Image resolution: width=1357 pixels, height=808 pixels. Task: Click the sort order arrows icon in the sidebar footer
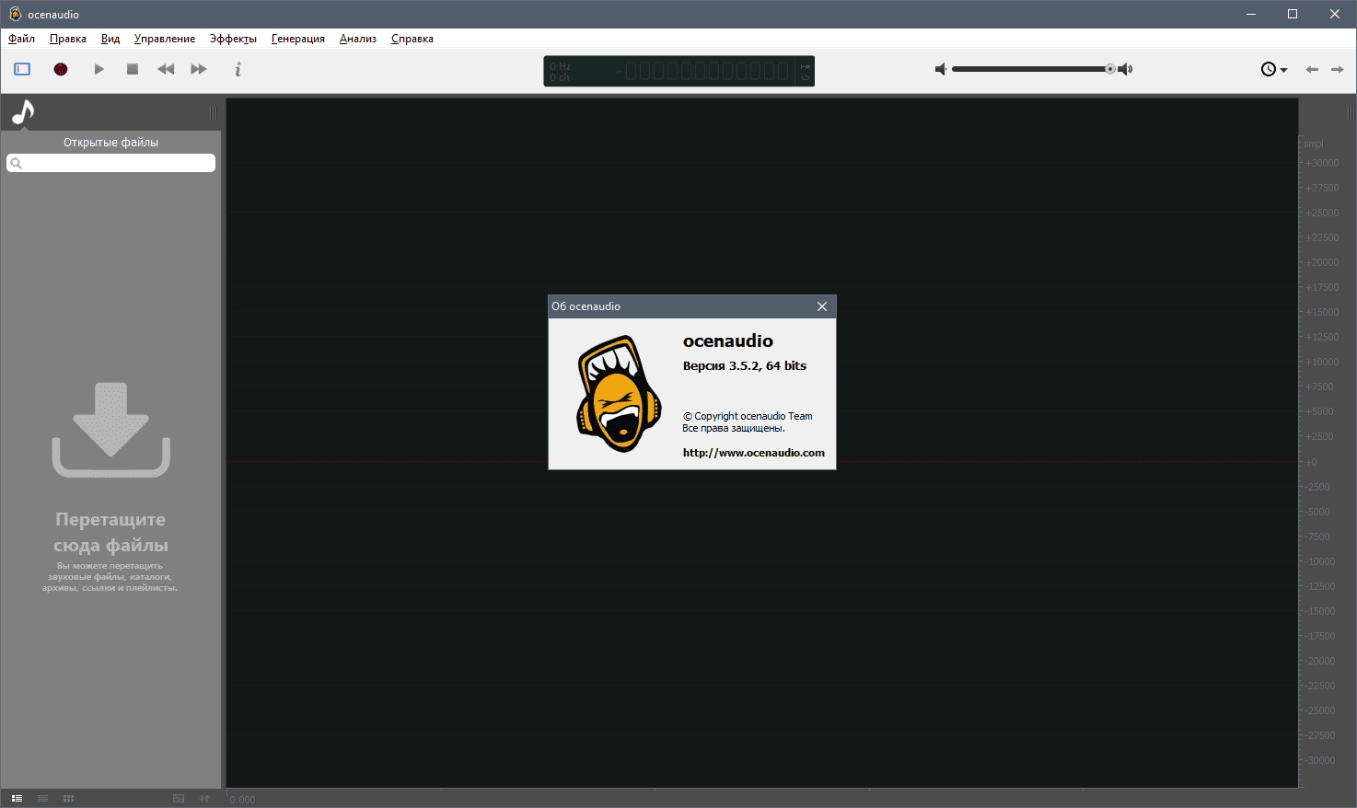click(204, 798)
